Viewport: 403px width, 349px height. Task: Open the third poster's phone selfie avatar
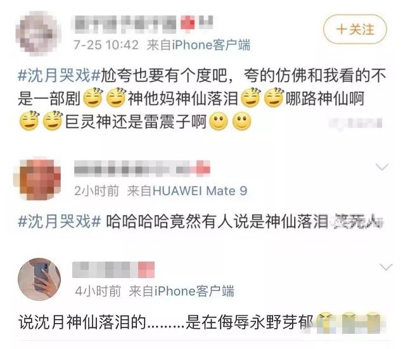click(x=39, y=279)
